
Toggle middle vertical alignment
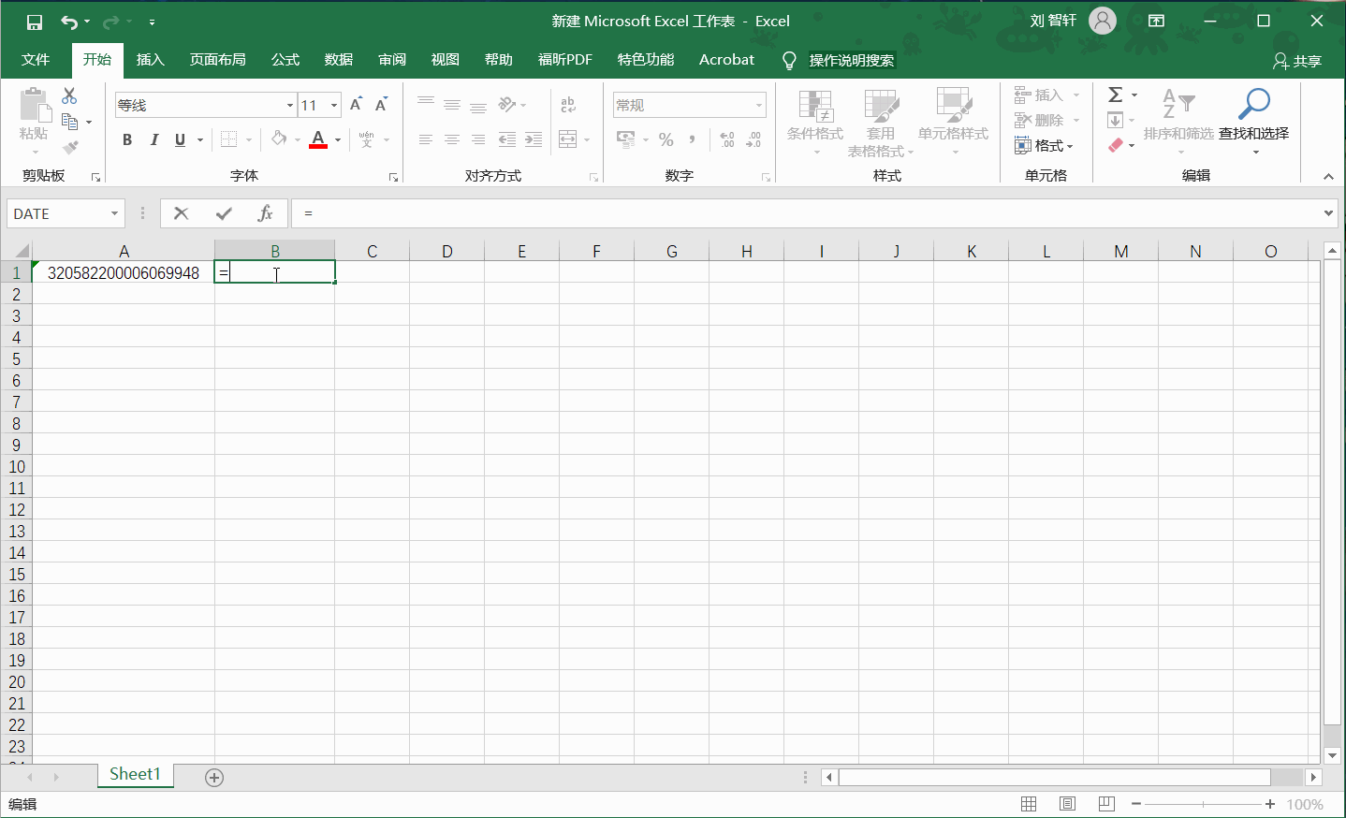click(x=452, y=105)
